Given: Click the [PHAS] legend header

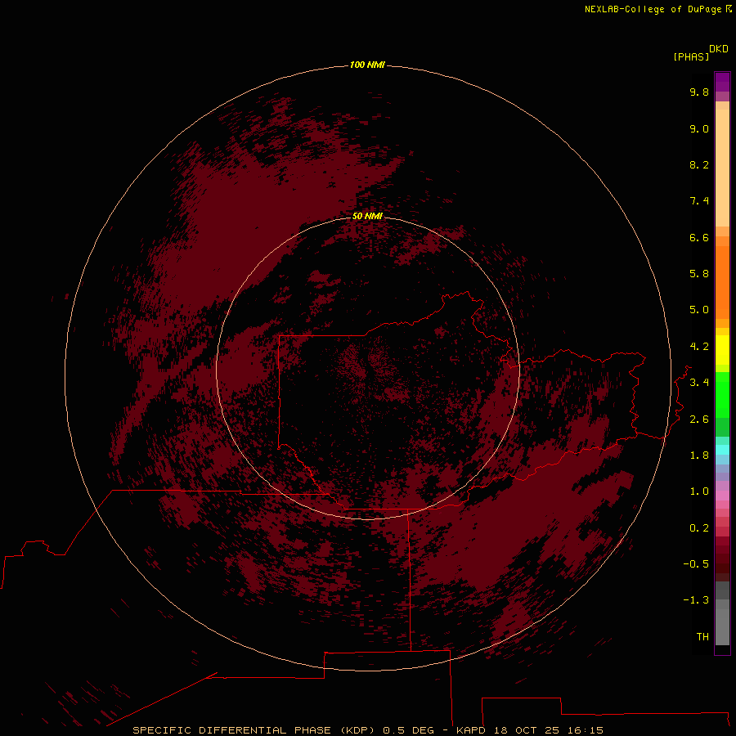Looking at the screenshot, I should (691, 56).
